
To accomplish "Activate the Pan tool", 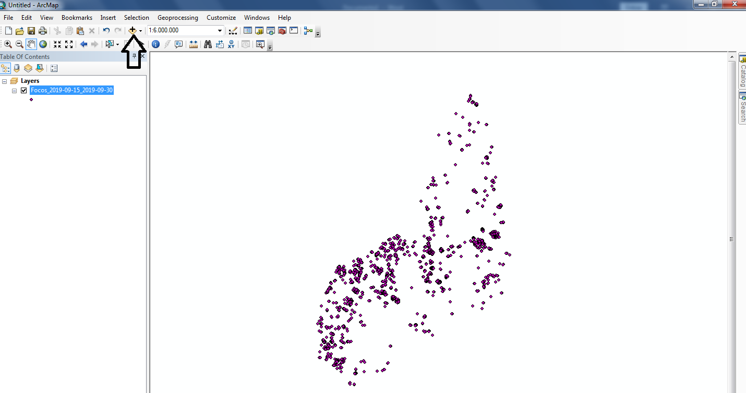I will [x=31, y=44].
